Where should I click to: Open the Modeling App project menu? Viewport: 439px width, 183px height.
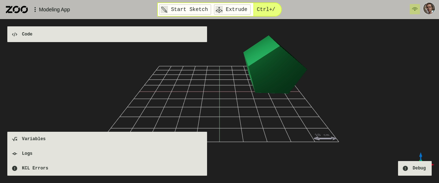[52, 10]
